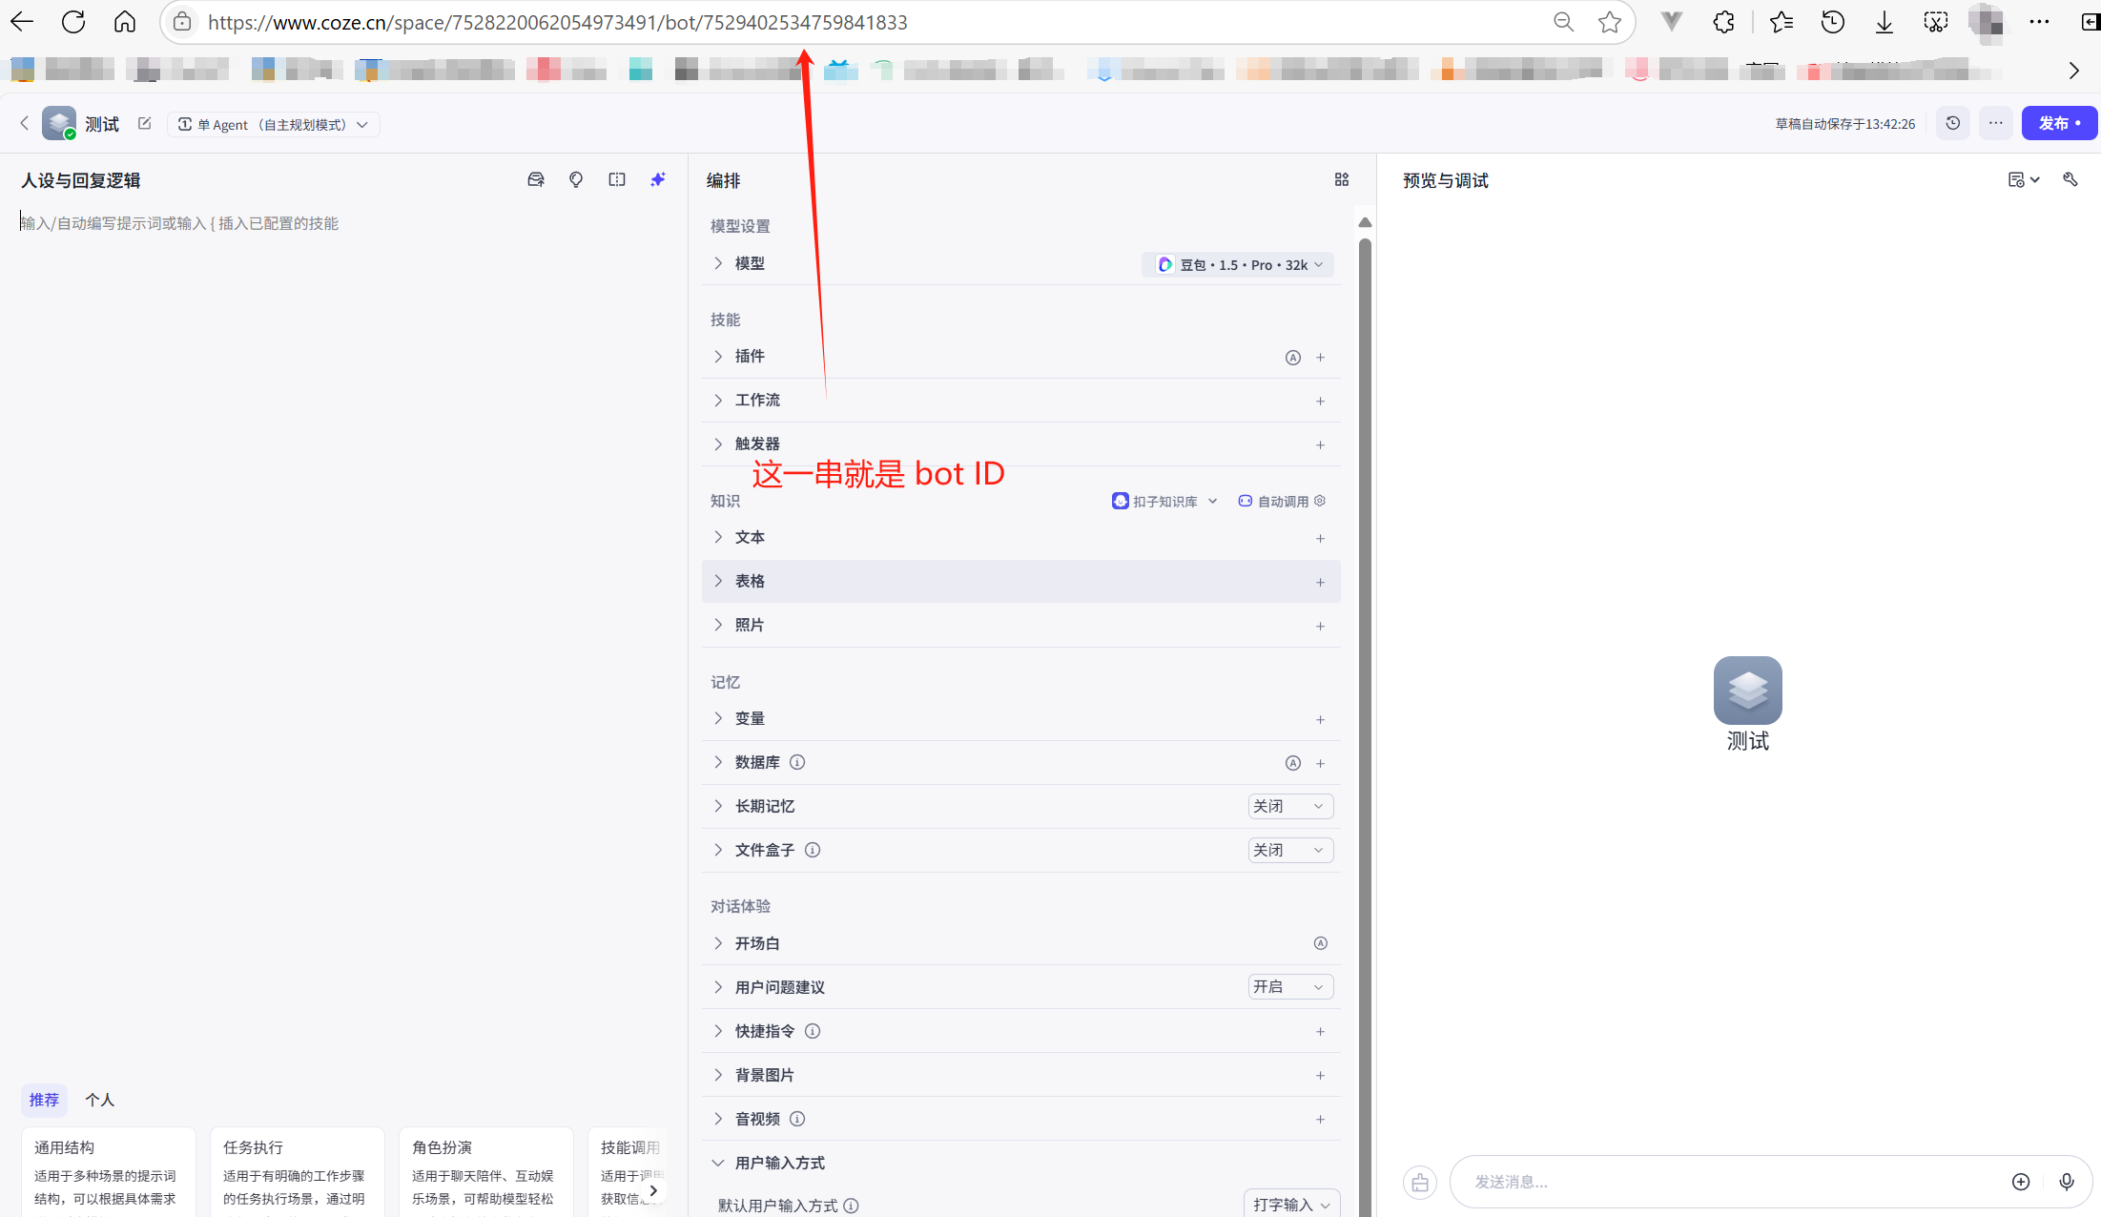Viewport: 2101px width, 1217px height.
Task: Toggle prompt comparison split-view icon
Action: point(617,179)
